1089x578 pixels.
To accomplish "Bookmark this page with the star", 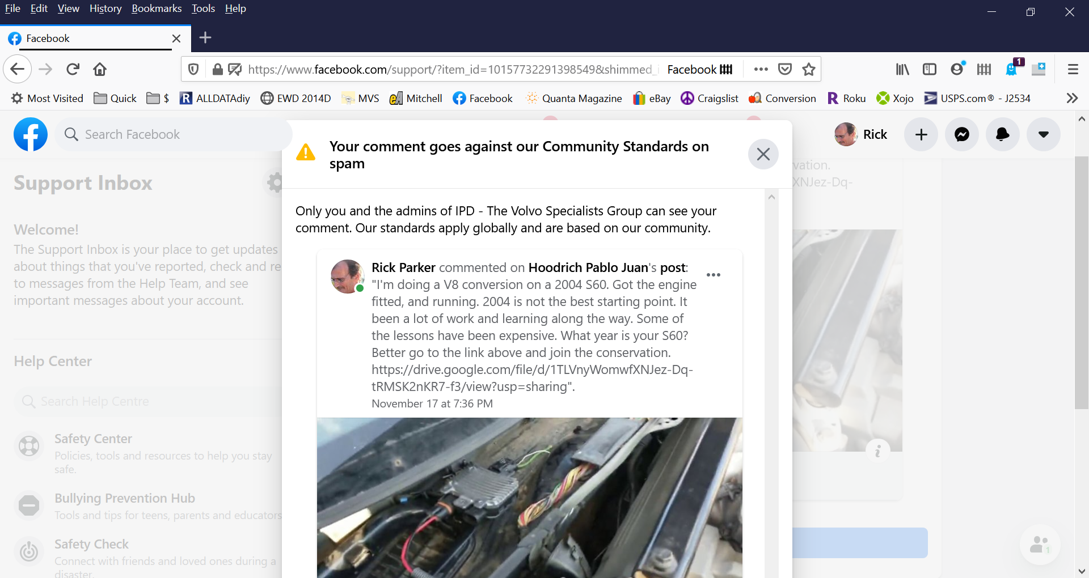I will click(x=809, y=69).
